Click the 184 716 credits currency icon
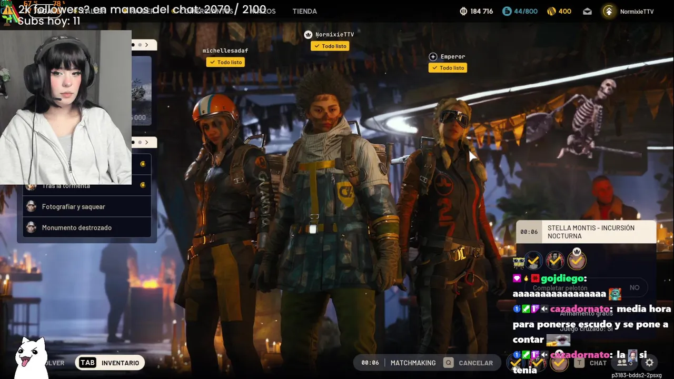674x379 pixels. 463,11
